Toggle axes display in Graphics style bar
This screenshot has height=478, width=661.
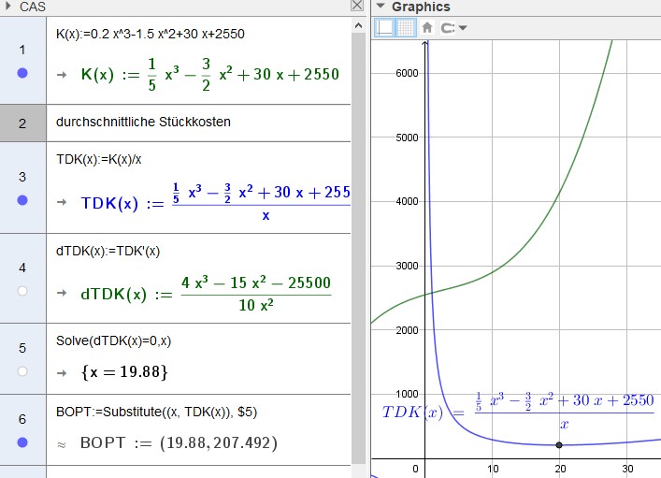[x=384, y=28]
